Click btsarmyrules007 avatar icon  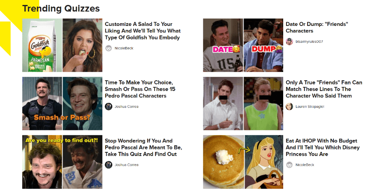tap(289, 42)
